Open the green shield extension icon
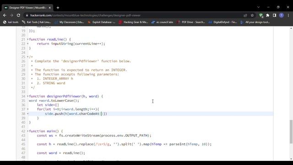Viewport: 293px width, 165px height. (261, 15)
